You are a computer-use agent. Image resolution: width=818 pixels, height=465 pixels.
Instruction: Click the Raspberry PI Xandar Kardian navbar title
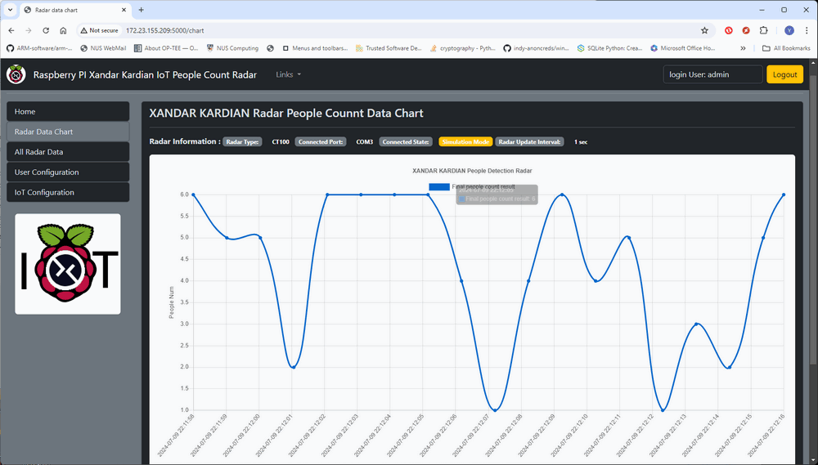[145, 74]
